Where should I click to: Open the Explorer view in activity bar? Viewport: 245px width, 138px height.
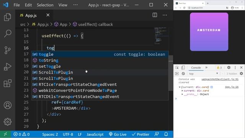tap(8, 17)
